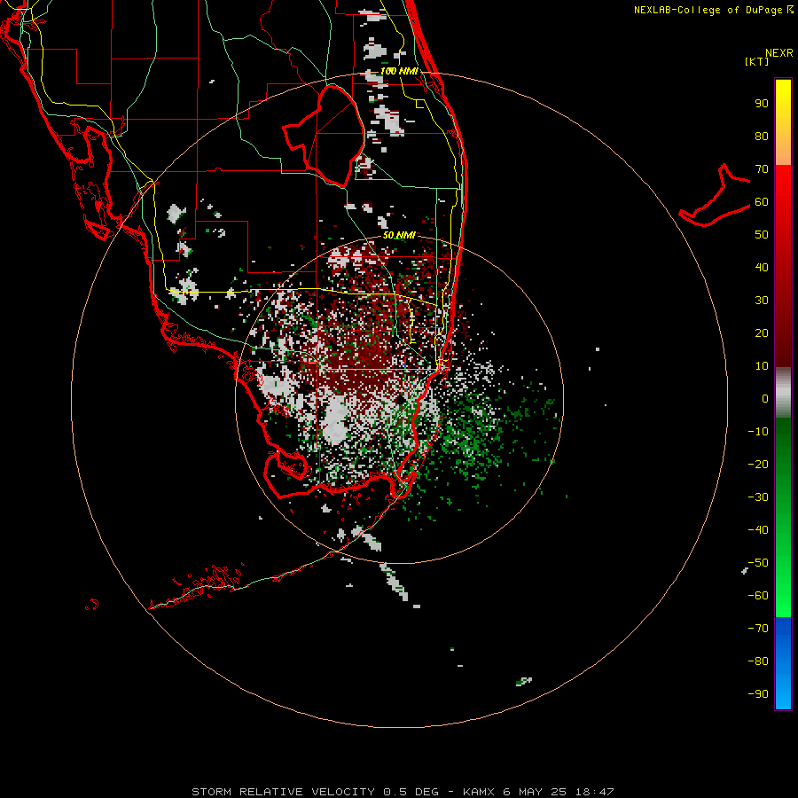
Task: Click the Lake Okeechobee outline on the map
Action: click(325, 137)
